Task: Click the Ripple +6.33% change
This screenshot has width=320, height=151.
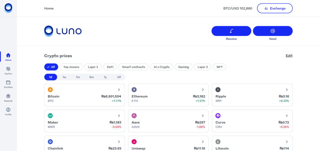Action: 284,101
